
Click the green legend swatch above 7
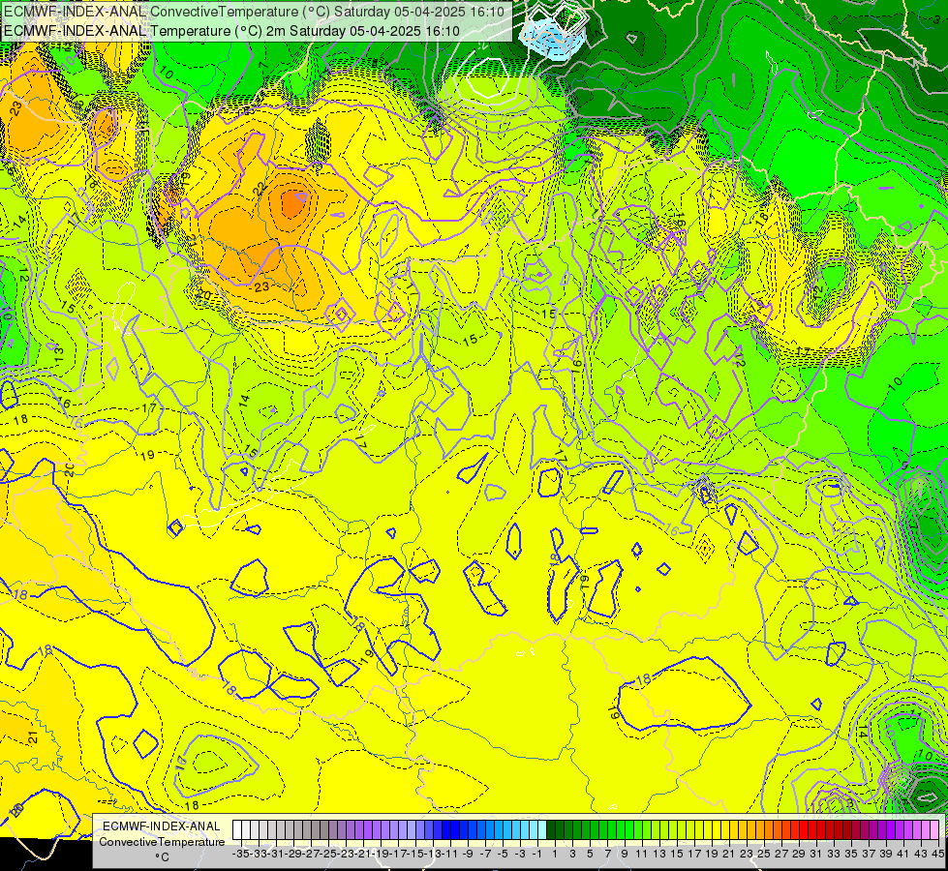pos(602,829)
